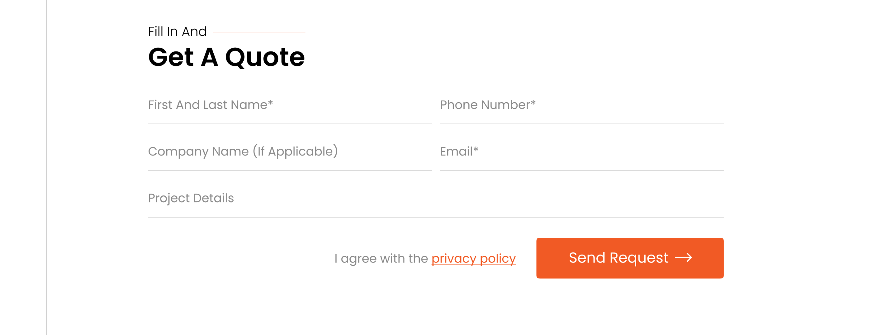Click the '(If Applicable)' placeholder text

(x=295, y=151)
